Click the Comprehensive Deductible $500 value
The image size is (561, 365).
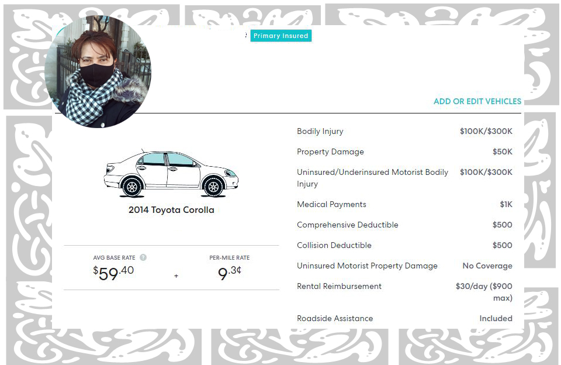pos(503,225)
